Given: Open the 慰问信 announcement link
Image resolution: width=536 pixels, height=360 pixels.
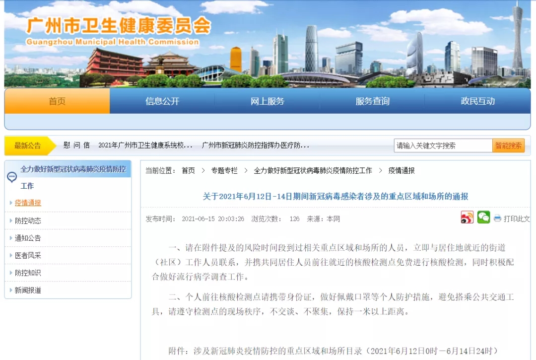Looking at the screenshot, I should coord(76,145).
